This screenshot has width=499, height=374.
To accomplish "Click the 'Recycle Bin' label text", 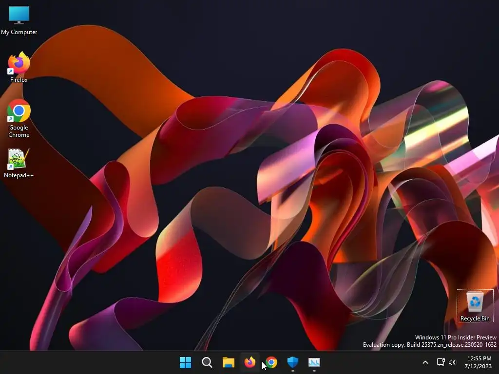I will 475,318.
